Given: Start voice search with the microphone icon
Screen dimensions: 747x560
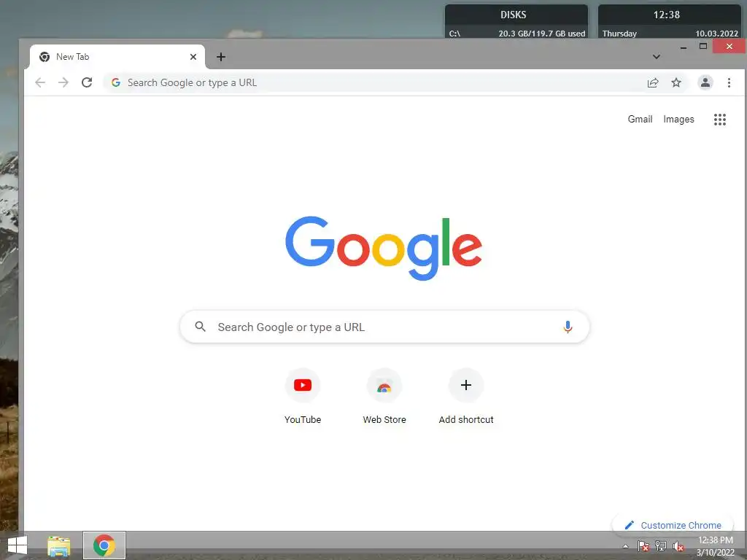Looking at the screenshot, I should click(568, 327).
